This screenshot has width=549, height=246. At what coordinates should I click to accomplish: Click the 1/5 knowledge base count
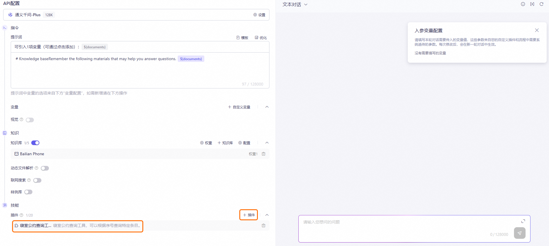coord(27,143)
